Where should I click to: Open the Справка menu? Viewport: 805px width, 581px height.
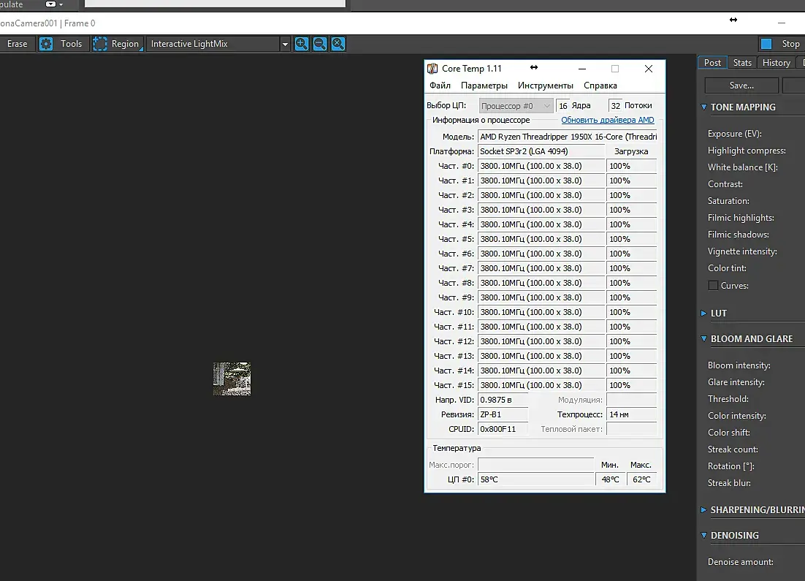(x=600, y=86)
